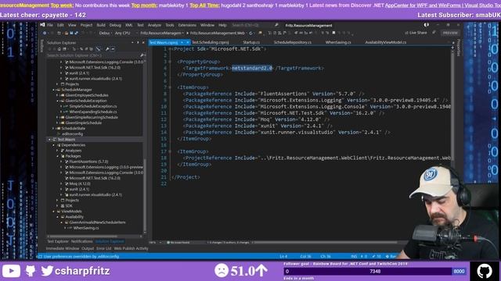Click the Save All toolbar icon
Screen dimensions: 501x281
[77, 33]
